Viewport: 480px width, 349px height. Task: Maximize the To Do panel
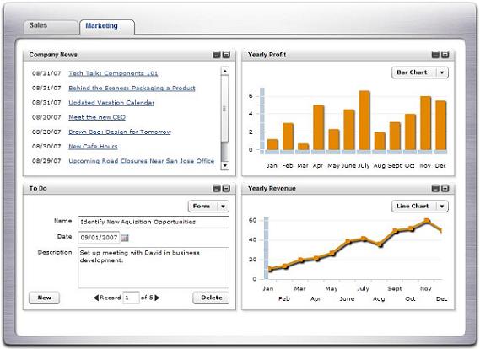pos(226,189)
